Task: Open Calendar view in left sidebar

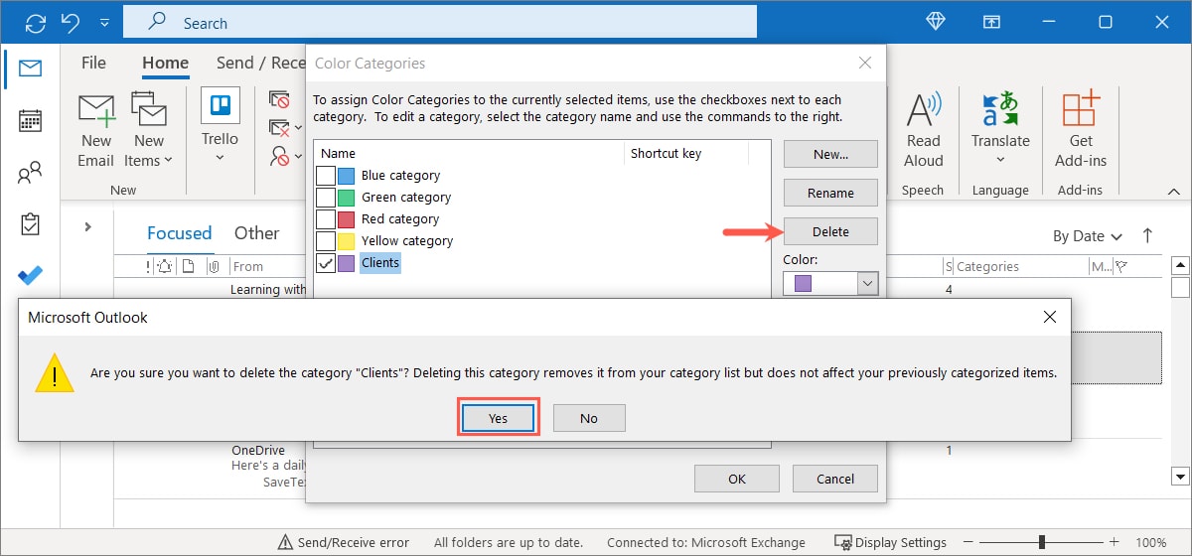Action: coord(30,121)
